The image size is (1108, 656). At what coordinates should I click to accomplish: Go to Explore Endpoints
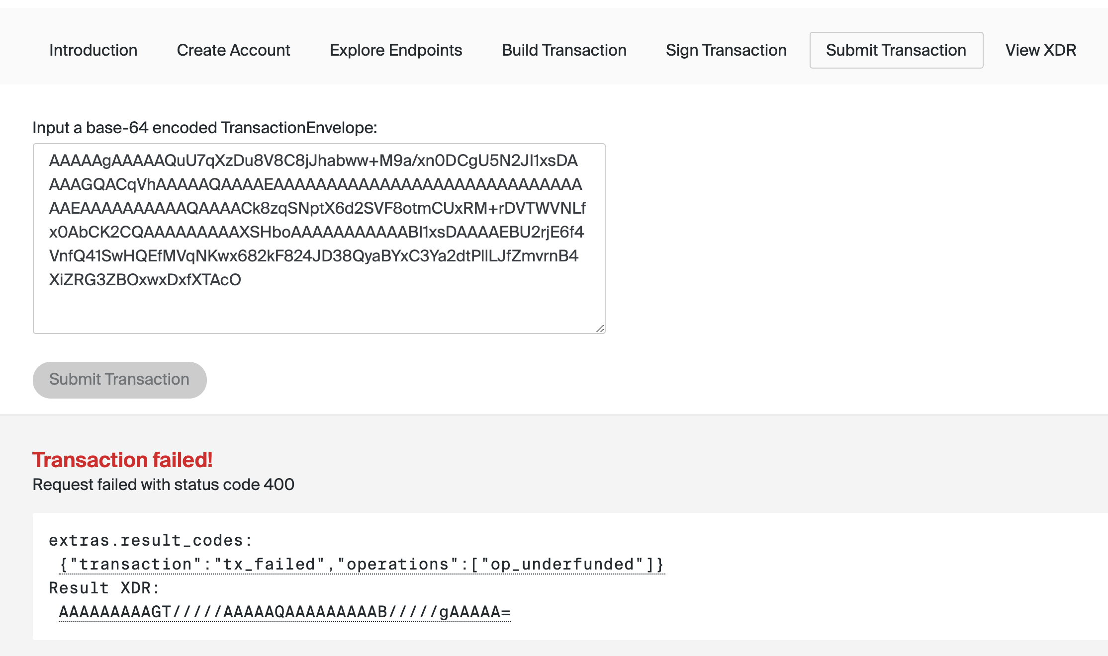[x=396, y=50]
